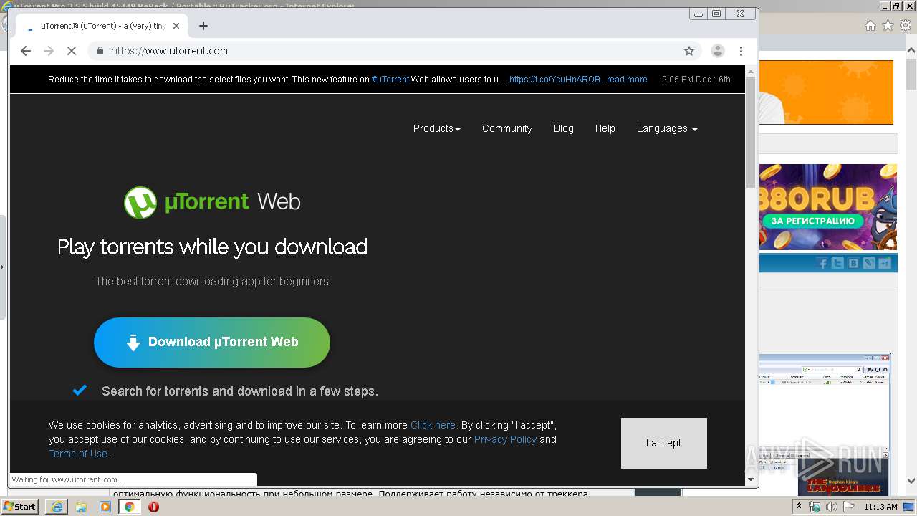Open media player from taskbar

[x=105, y=507]
